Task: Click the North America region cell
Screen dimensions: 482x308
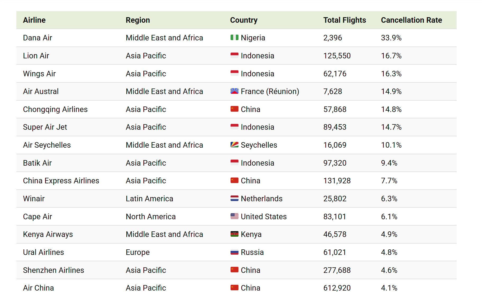Action: tap(151, 217)
